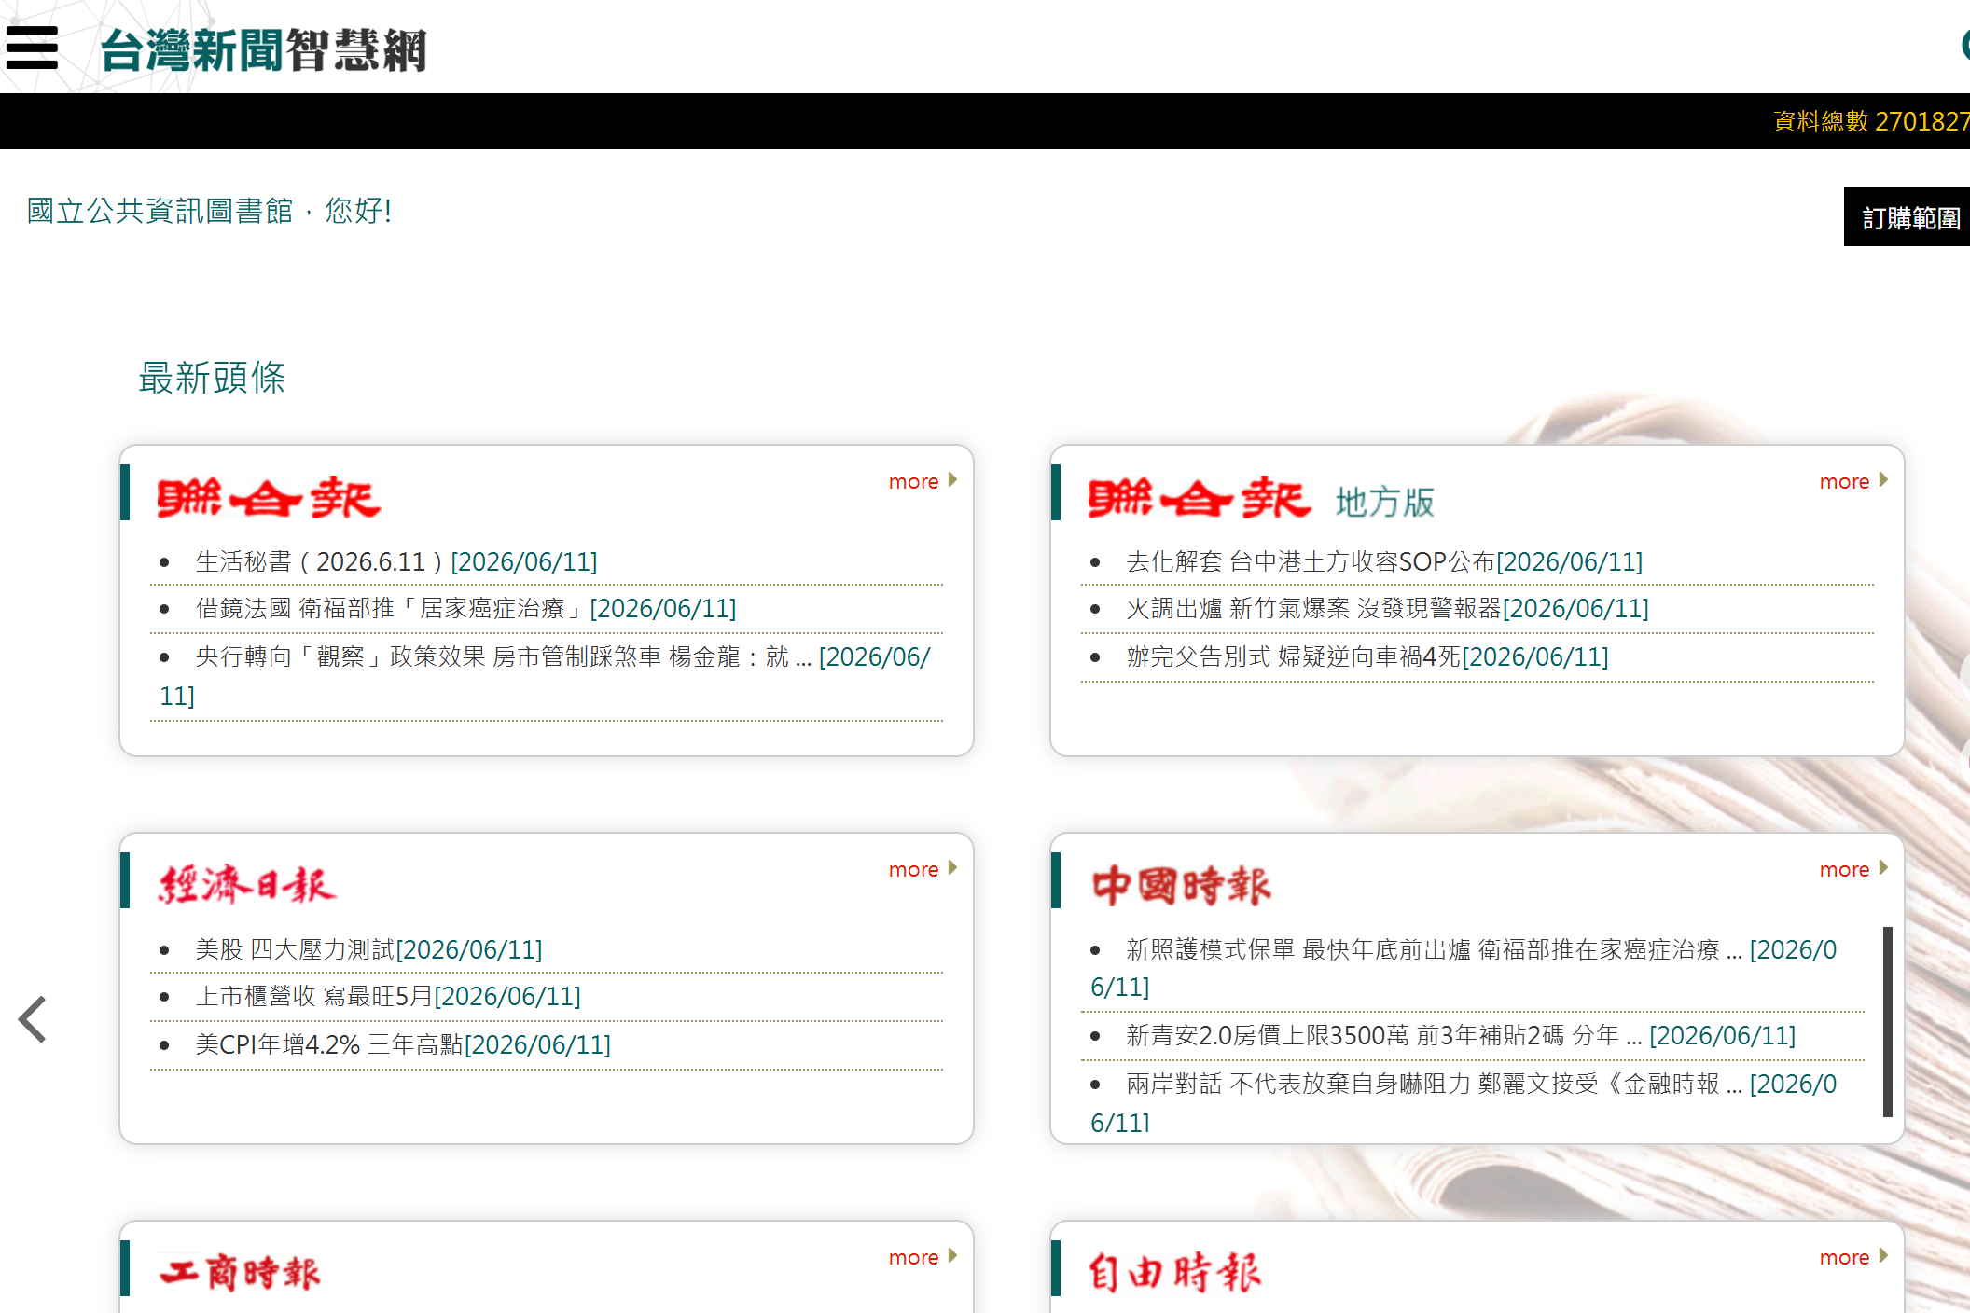
Task: Expand more headlines for 聯合報 地方版
Action: tap(1853, 481)
